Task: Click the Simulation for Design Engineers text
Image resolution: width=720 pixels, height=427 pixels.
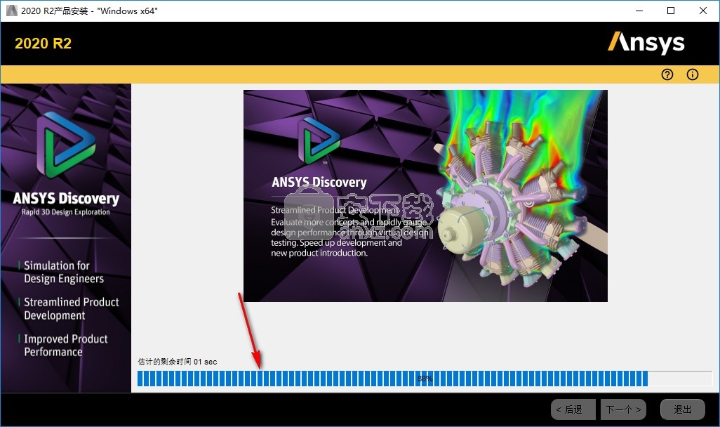Action: pyautogui.click(x=64, y=272)
